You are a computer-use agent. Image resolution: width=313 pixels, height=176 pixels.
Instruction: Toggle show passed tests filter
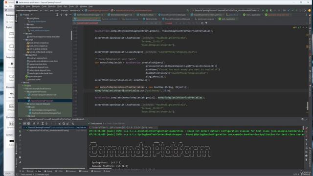[x=24, y=124]
